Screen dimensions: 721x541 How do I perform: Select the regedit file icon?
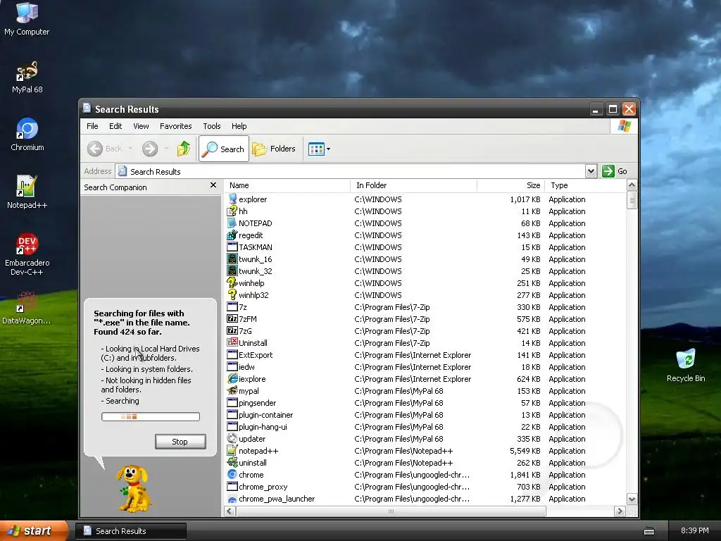point(232,235)
